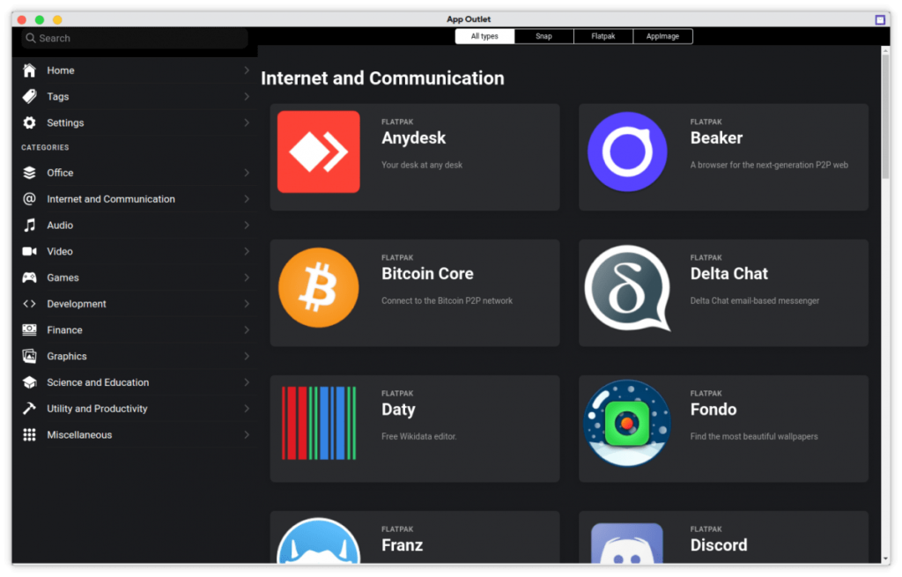This screenshot has width=902, height=577.
Task: Expand the Graphics category chevron
Action: 247,356
